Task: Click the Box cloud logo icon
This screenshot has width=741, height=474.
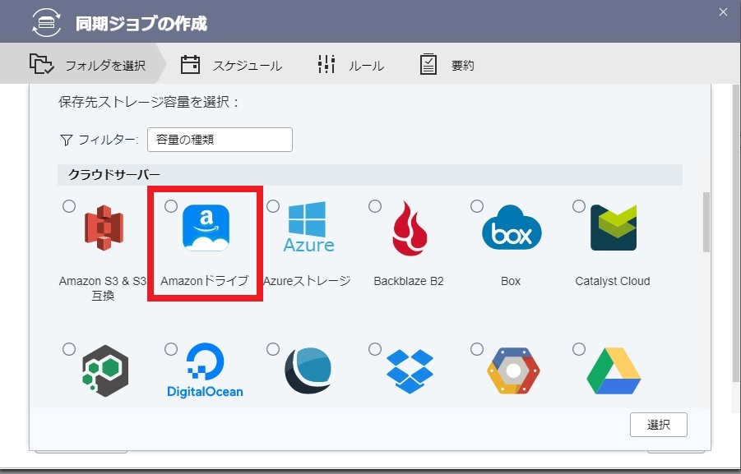Action: click(x=511, y=228)
